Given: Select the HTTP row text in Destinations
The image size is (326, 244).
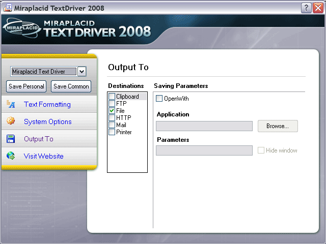Looking at the screenshot, I should (124, 118).
